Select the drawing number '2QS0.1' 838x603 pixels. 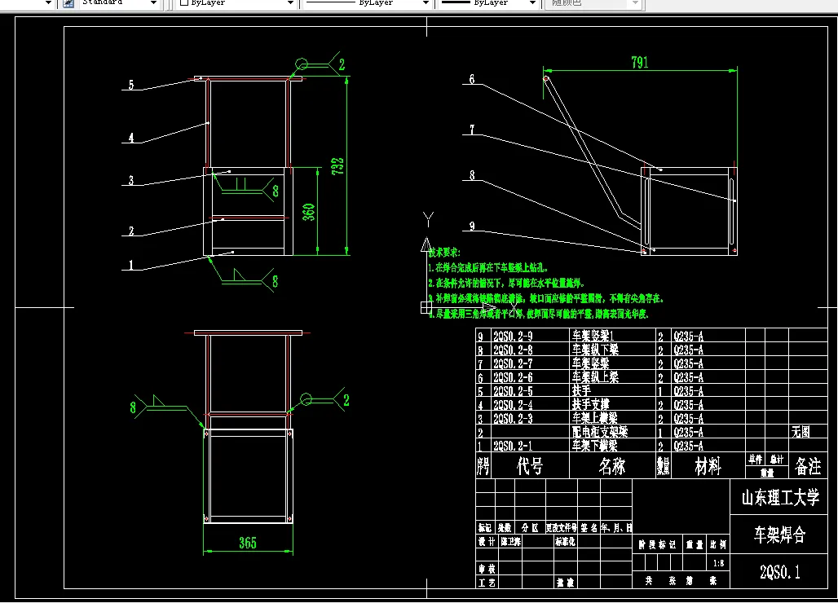(x=780, y=573)
